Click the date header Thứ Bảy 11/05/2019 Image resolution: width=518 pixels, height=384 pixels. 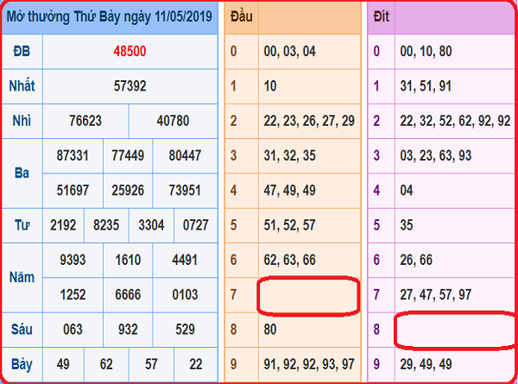coord(109,16)
